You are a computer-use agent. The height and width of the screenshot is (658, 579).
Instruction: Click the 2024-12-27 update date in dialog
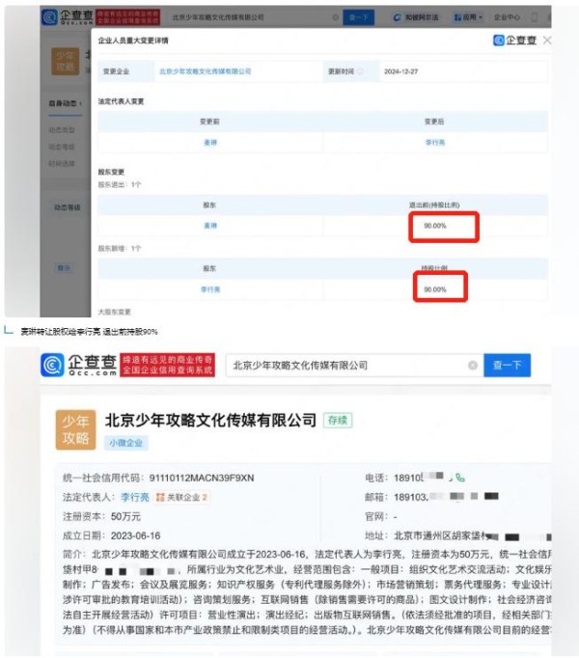point(401,71)
